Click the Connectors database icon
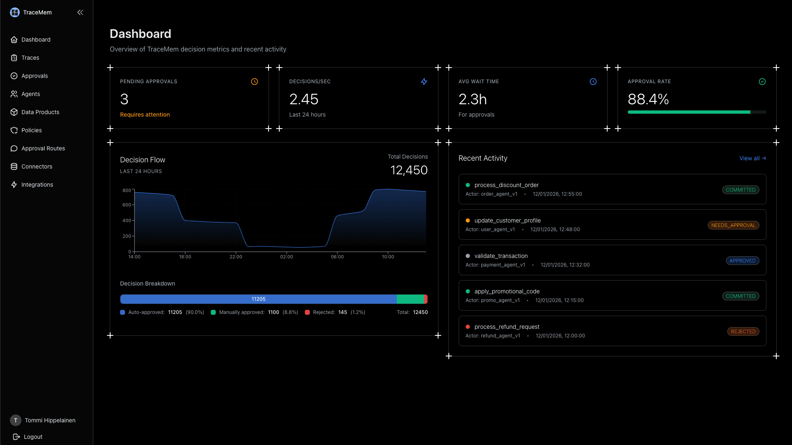The width and height of the screenshot is (792, 445). 14,166
